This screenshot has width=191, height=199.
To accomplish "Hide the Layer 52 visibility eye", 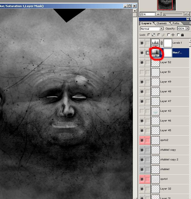I will (142, 62).
